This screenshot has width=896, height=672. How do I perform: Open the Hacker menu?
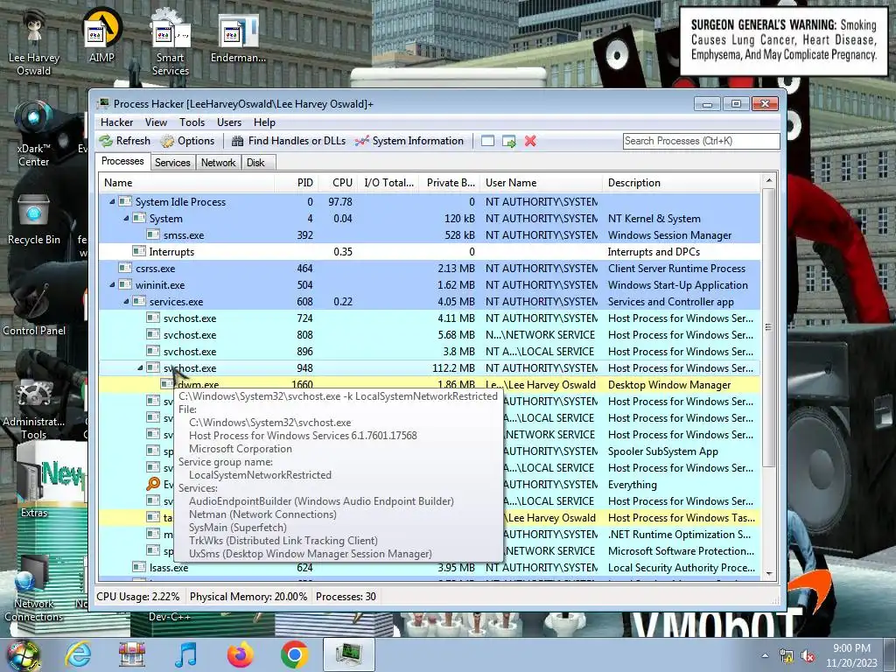tap(116, 122)
